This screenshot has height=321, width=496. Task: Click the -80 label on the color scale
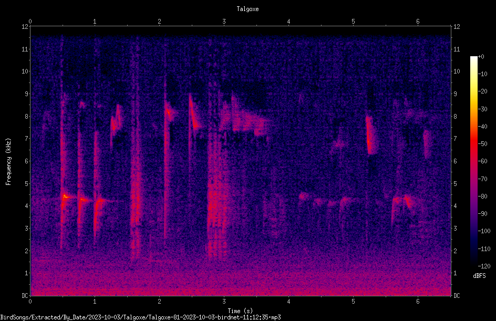click(482, 196)
